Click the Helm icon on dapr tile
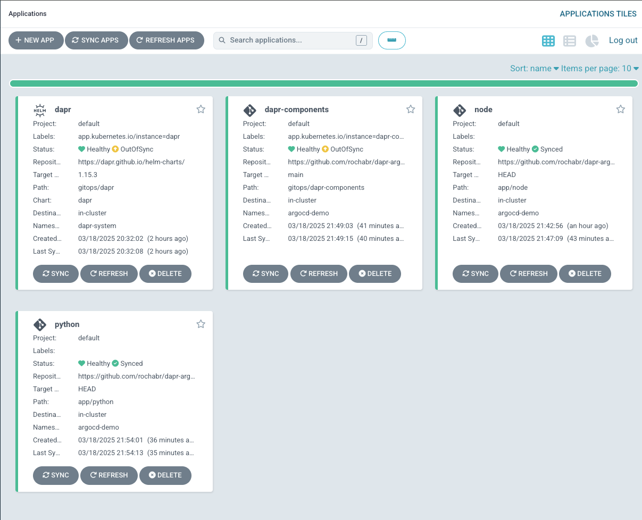 coord(40,110)
